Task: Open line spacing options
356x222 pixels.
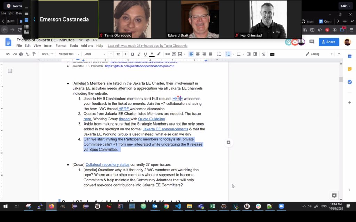Action: coord(219,54)
